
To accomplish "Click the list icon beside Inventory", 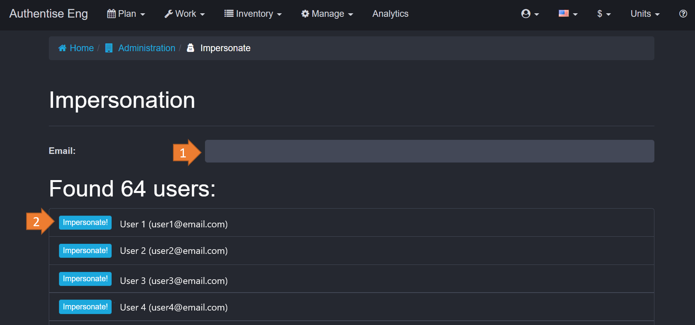I will point(229,14).
